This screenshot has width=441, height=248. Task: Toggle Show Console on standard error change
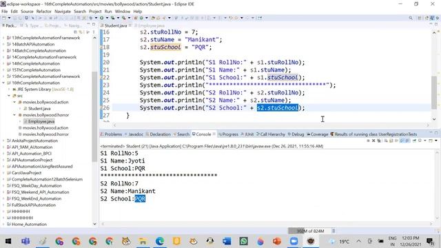pos(407,141)
